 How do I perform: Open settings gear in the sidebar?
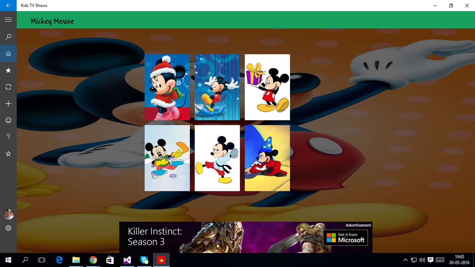click(x=8, y=228)
